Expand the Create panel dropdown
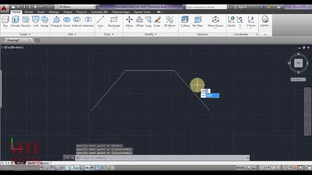This screenshot has height=175, width=312. coord(25,35)
